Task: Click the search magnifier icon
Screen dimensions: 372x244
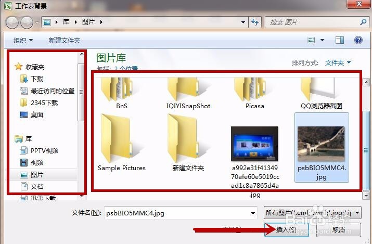Action: pyautogui.click(x=363, y=22)
